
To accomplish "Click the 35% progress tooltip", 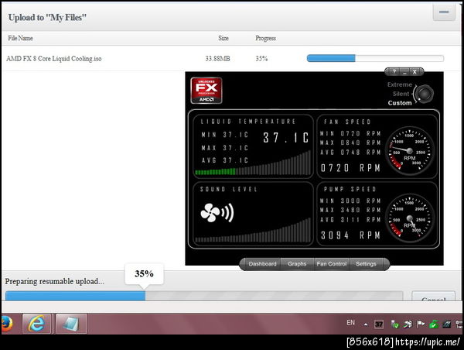I will click(144, 274).
